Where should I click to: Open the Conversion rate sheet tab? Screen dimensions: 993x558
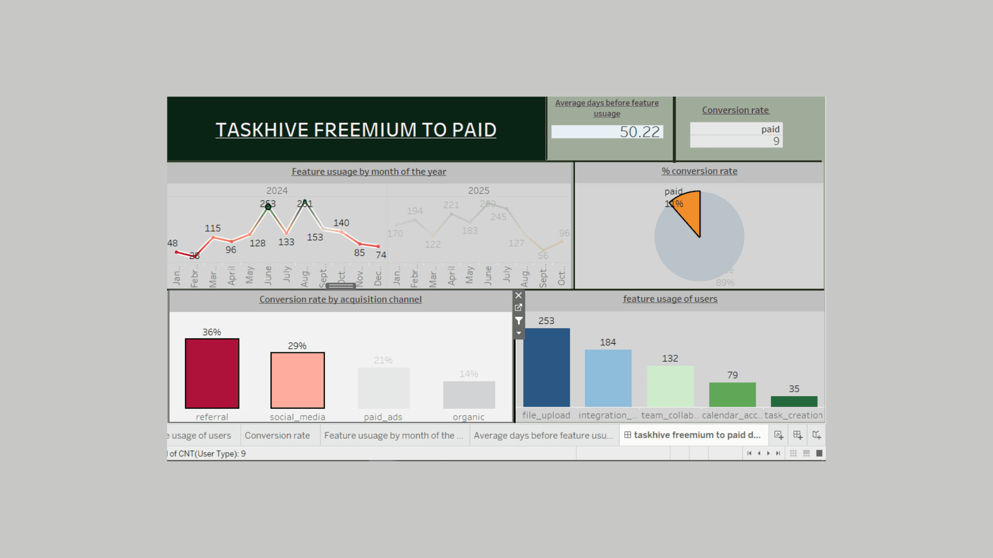pos(277,436)
